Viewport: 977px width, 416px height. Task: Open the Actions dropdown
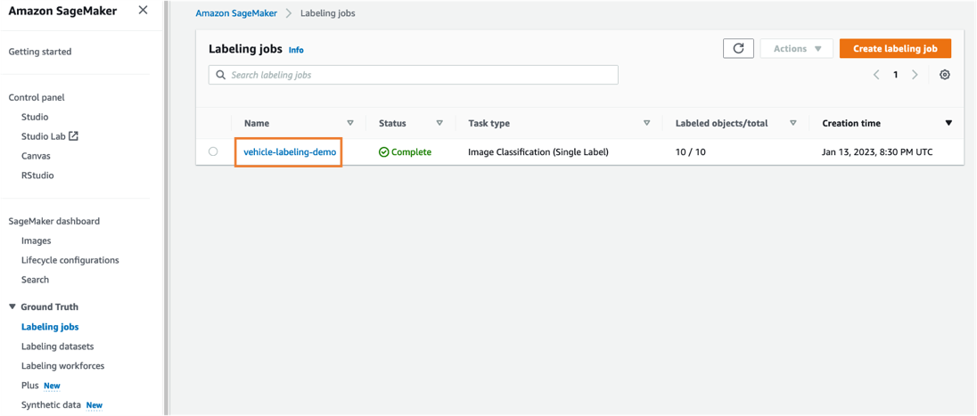(x=796, y=49)
